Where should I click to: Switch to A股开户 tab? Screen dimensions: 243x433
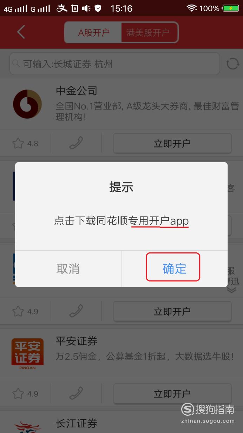pos(93,33)
